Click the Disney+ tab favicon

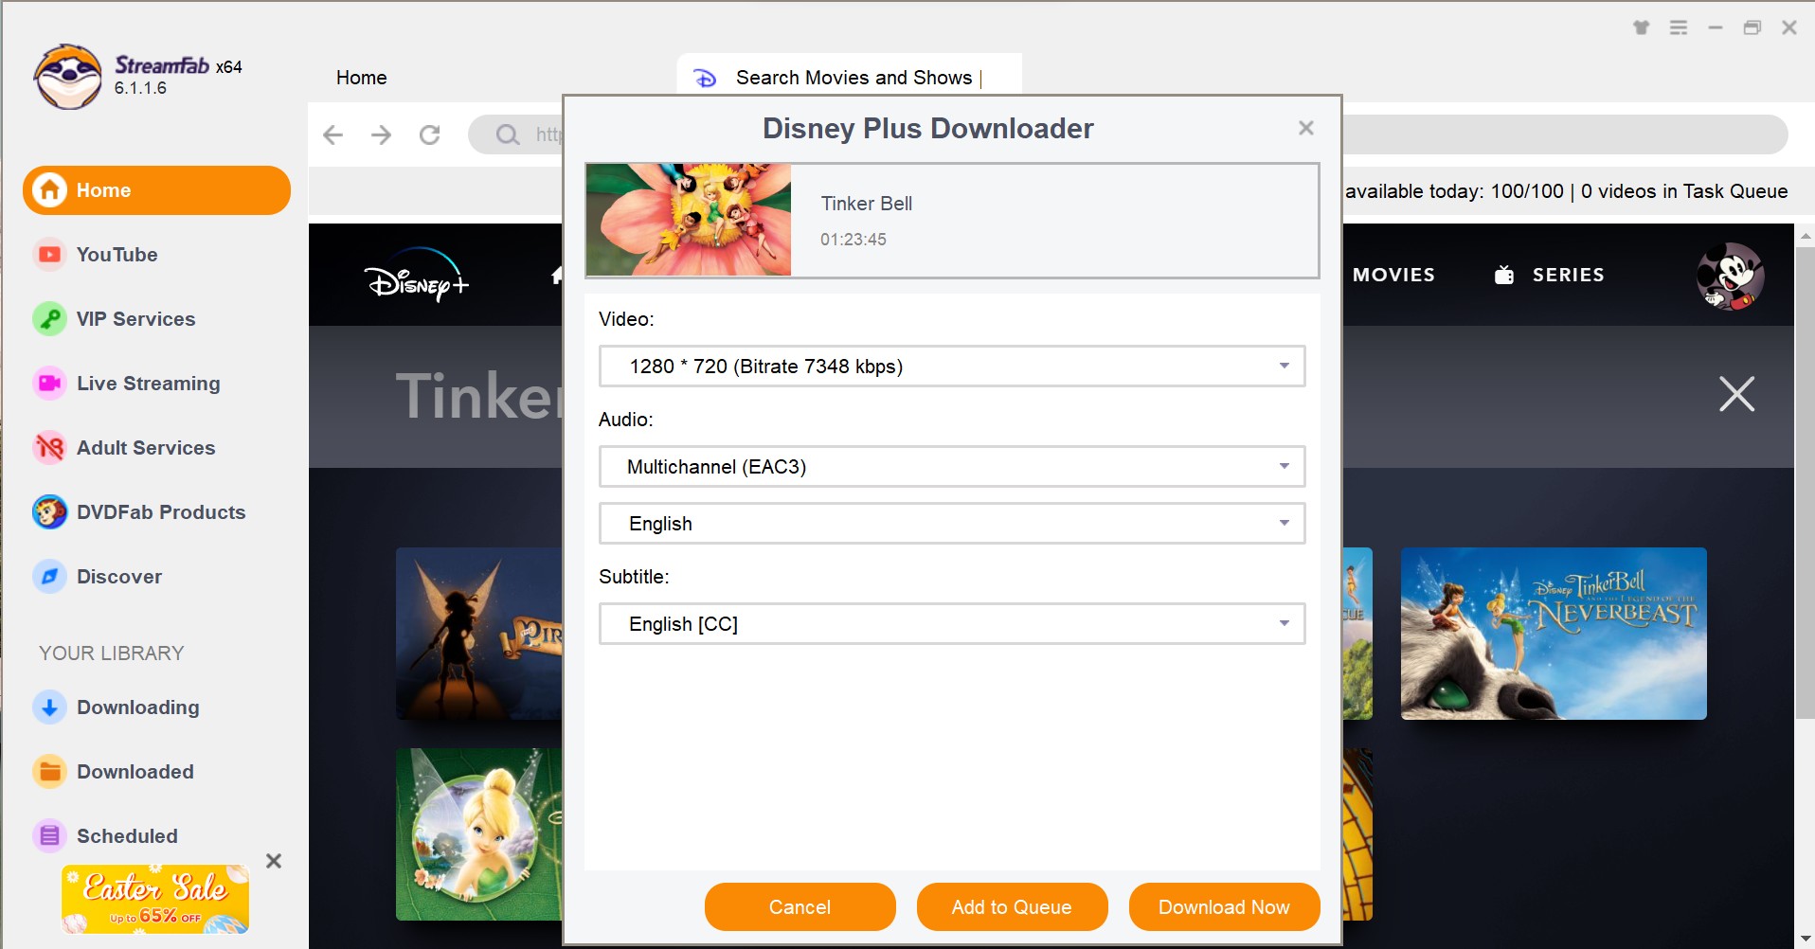pyautogui.click(x=705, y=78)
